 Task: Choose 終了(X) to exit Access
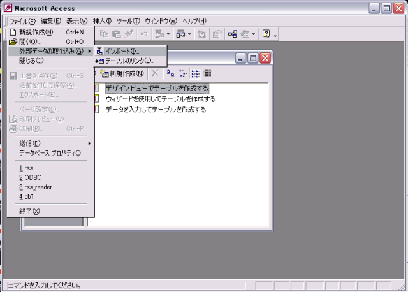pyautogui.click(x=51, y=211)
